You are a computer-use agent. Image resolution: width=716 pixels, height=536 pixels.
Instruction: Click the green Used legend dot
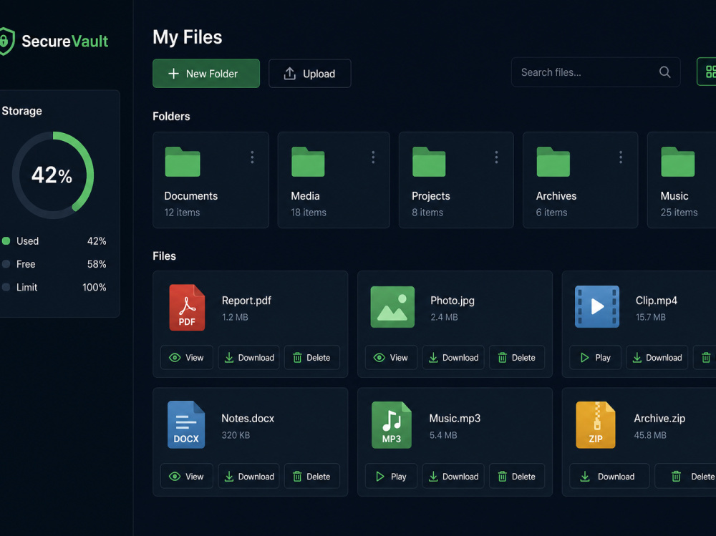coord(6,241)
